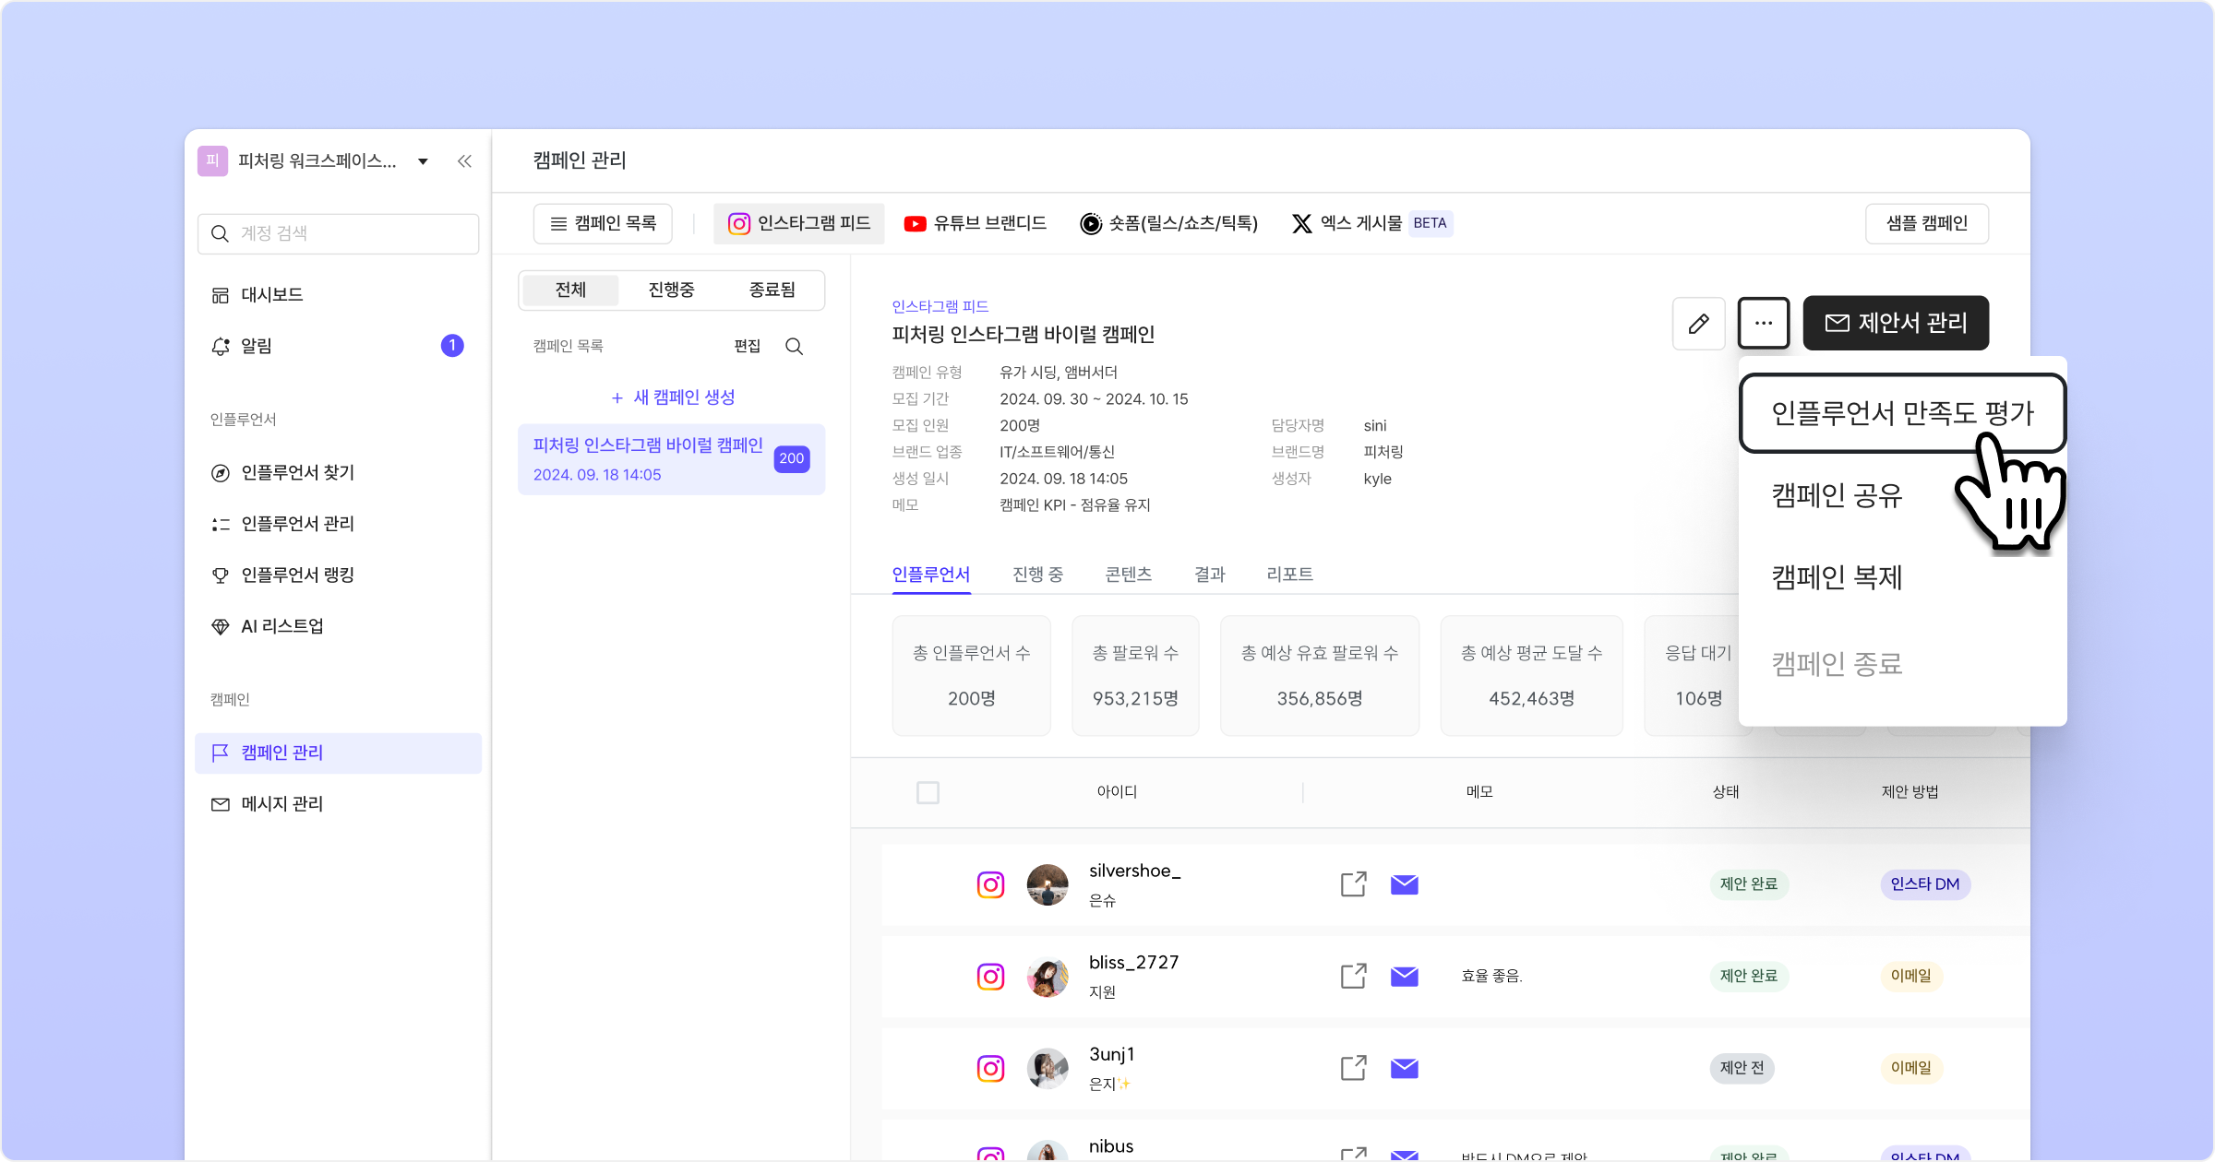
Task: Select the 진행중 filter segment
Action: coord(671,290)
